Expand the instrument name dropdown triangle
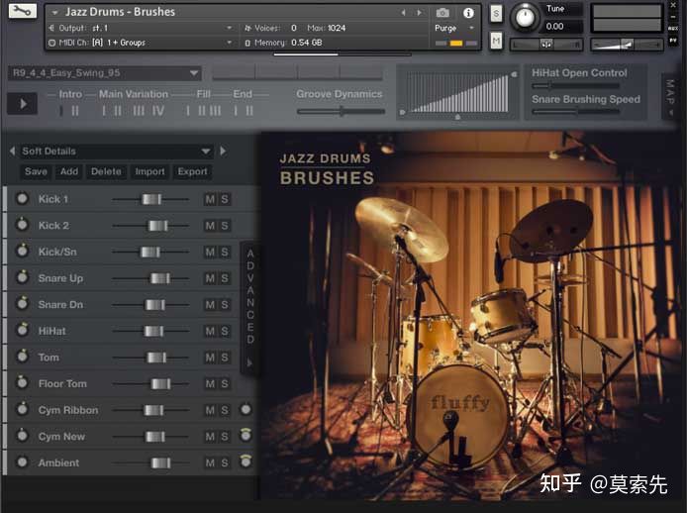Viewport: 687px width, 513px height. pos(54,12)
